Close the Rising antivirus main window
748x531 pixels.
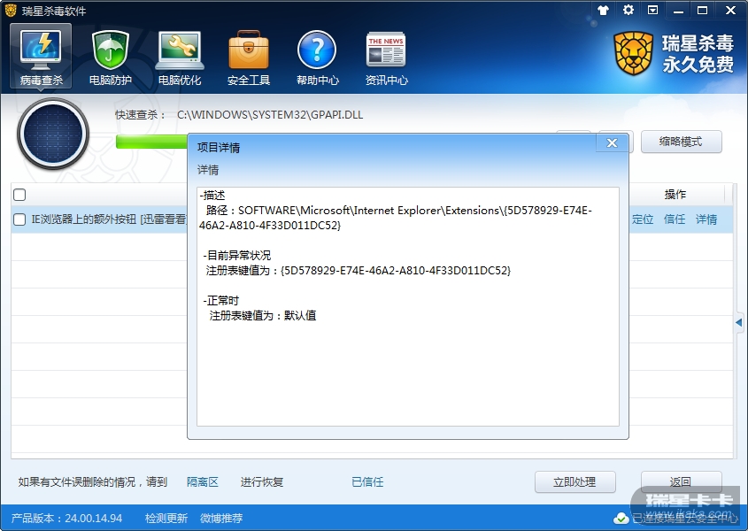[730, 10]
